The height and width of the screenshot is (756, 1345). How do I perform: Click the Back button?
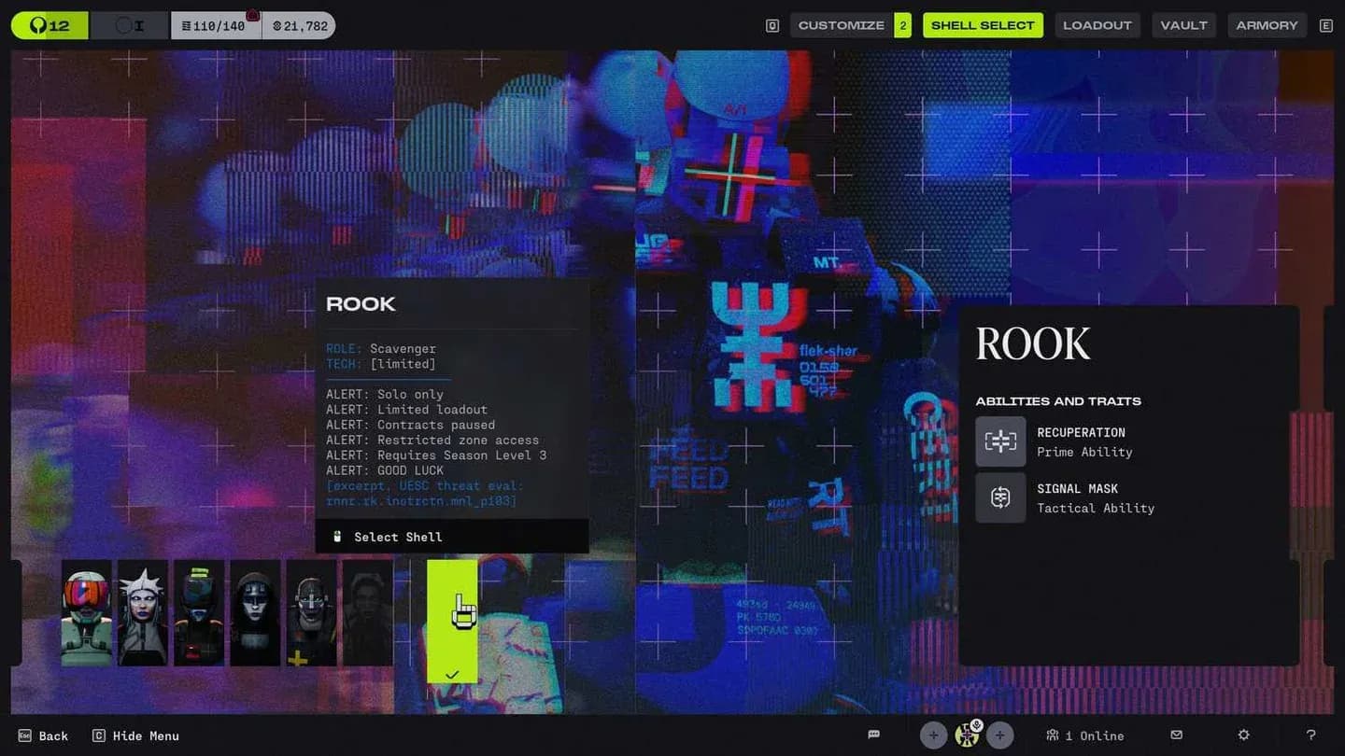point(43,735)
